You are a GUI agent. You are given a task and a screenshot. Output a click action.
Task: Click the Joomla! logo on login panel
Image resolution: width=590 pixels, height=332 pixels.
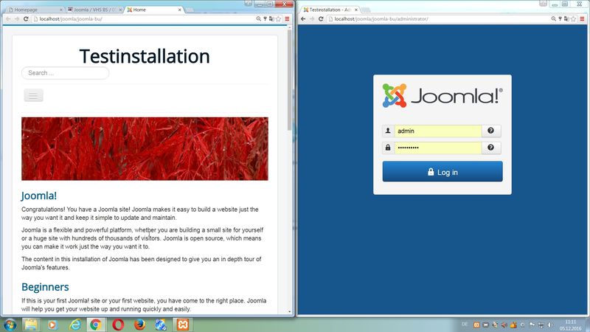click(442, 96)
